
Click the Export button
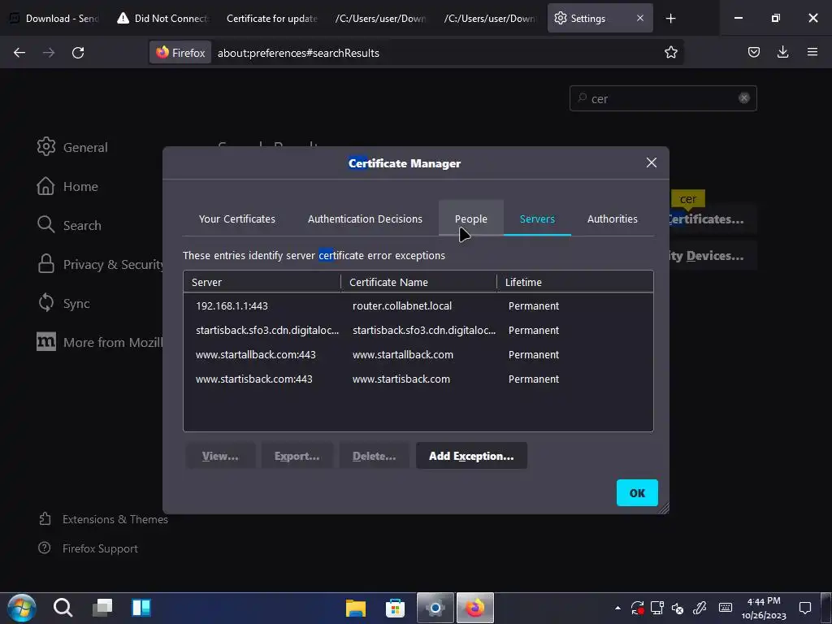coord(297,456)
